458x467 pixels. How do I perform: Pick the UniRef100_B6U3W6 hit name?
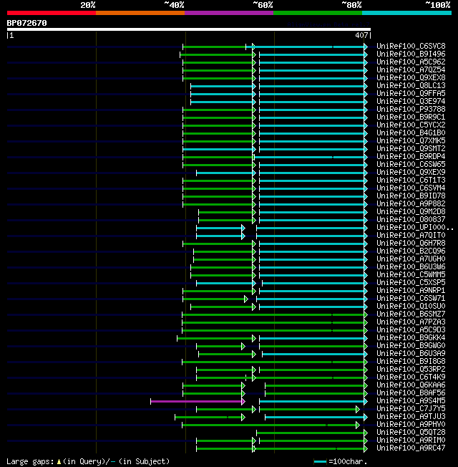click(x=411, y=267)
